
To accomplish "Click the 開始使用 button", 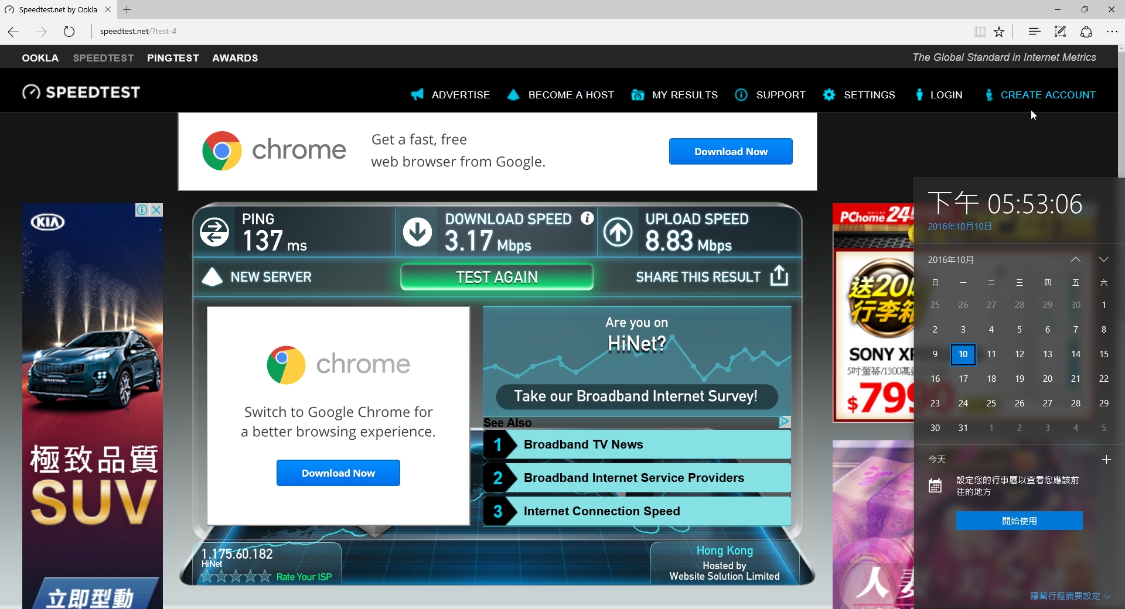I will coord(1020,521).
